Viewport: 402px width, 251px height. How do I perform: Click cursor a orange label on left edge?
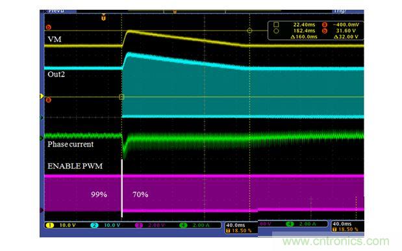coord(49,100)
